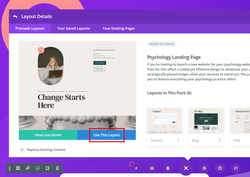This screenshot has height=177, width=250.
Task: Select phone view icon
Action: [57, 168]
